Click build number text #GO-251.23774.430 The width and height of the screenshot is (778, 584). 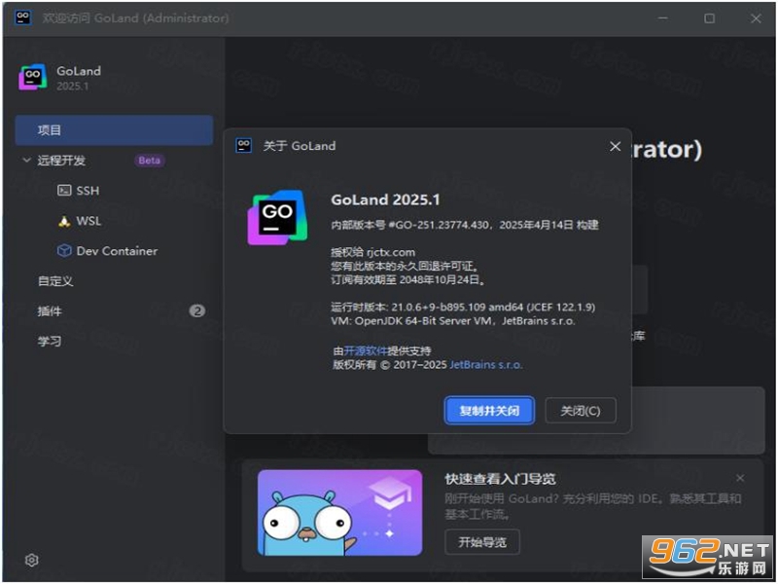click(x=439, y=225)
